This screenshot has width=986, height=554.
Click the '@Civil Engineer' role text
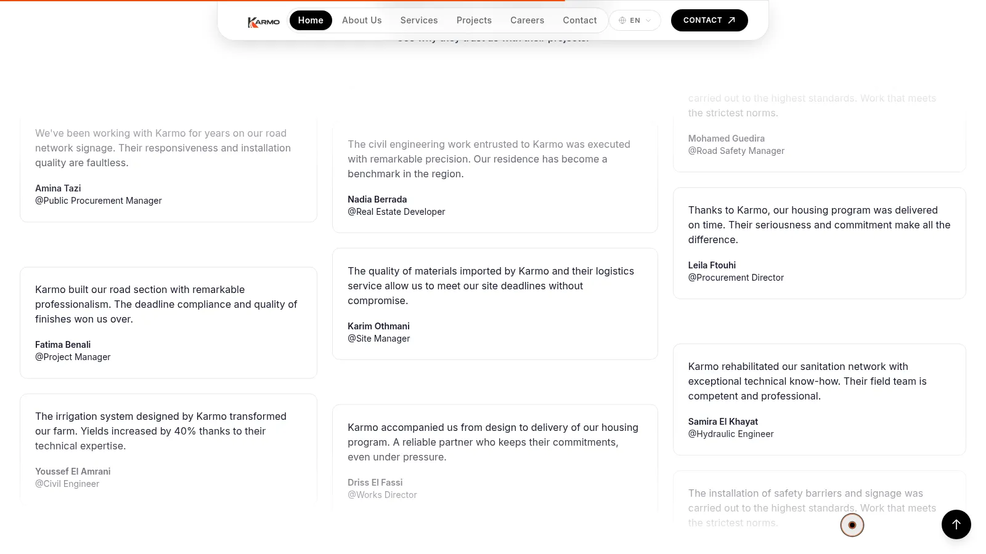click(67, 484)
